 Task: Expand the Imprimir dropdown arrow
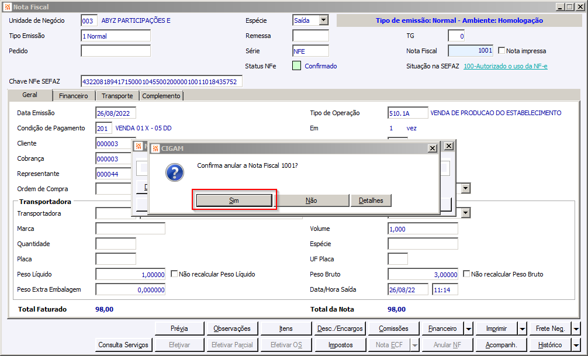tap(522, 329)
